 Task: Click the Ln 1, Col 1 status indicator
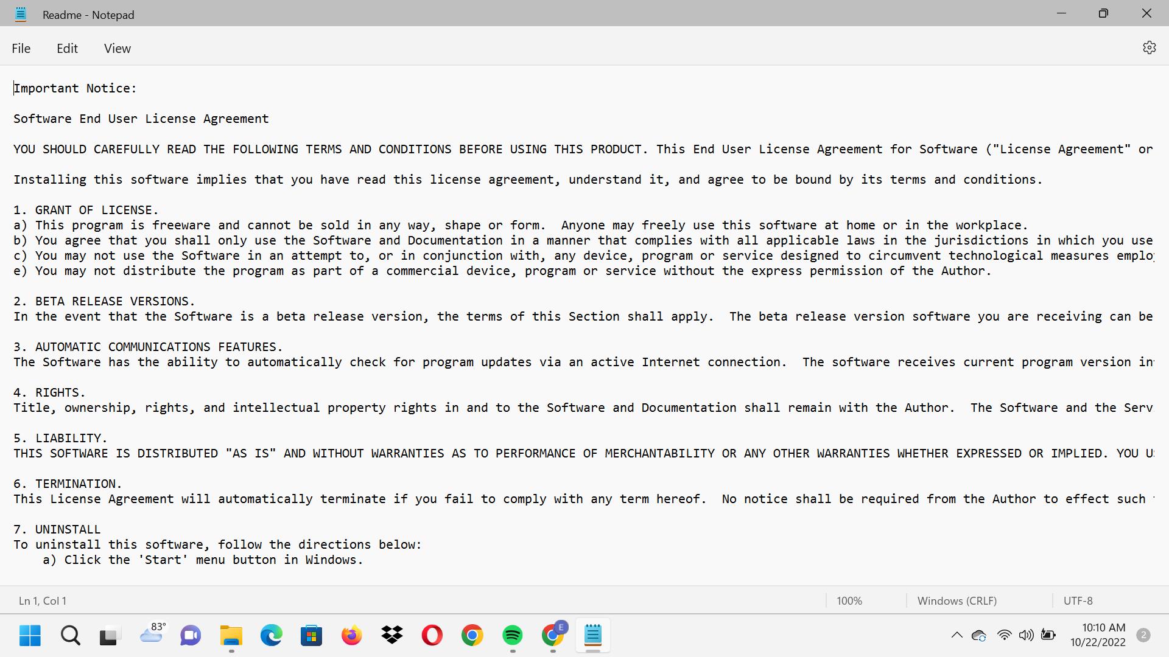tap(43, 601)
